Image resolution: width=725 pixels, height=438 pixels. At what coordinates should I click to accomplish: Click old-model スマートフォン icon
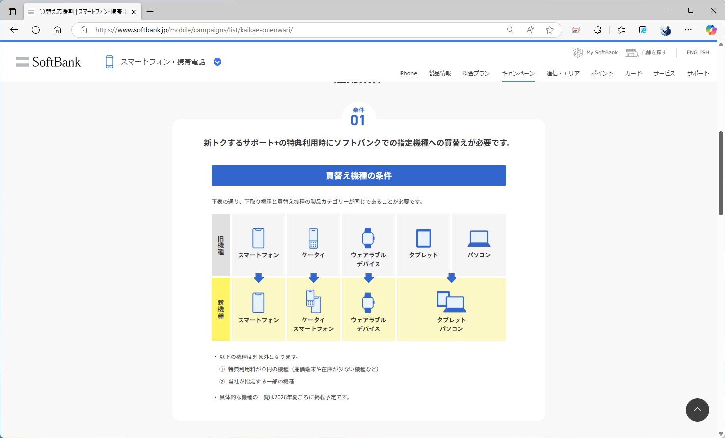click(x=258, y=238)
